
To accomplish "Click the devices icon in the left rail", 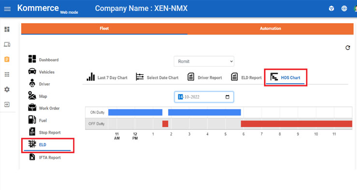I will [7, 44].
